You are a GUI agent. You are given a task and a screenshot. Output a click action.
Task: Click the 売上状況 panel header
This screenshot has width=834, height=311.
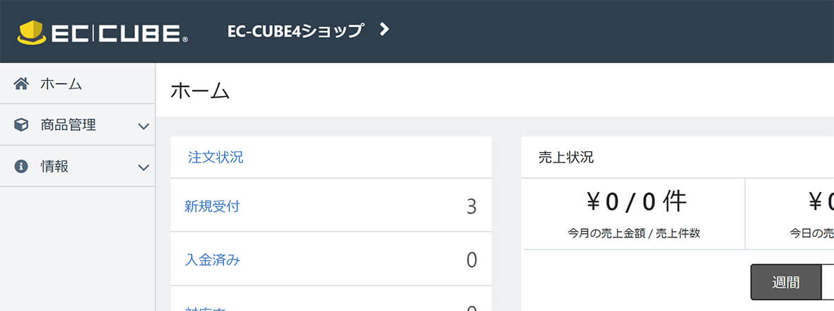(x=678, y=158)
